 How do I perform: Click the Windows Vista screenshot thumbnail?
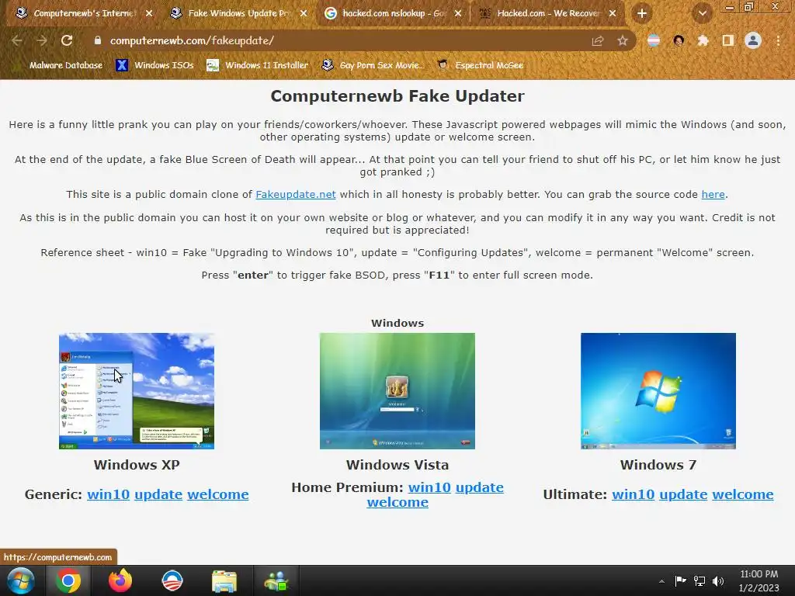pos(397,391)
